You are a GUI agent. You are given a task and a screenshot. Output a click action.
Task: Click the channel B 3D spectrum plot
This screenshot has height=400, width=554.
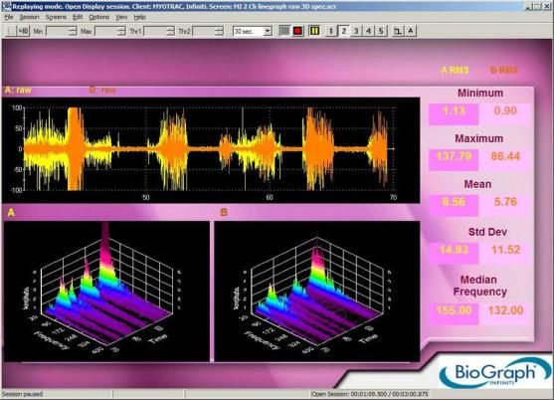[316, 292]
